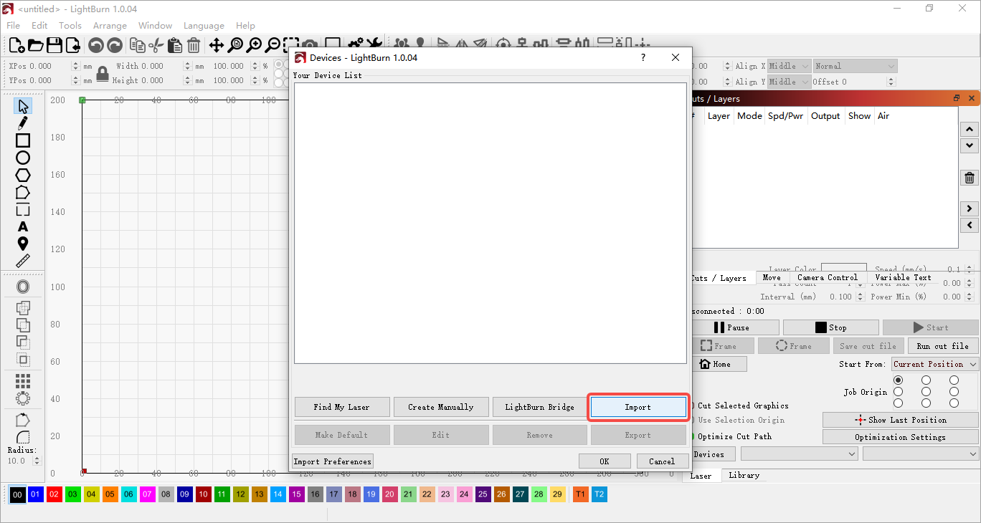The height and width of the screenshot is (523, 981).
Task: Open the Grid Array tool
Action: tap(23, 380)
